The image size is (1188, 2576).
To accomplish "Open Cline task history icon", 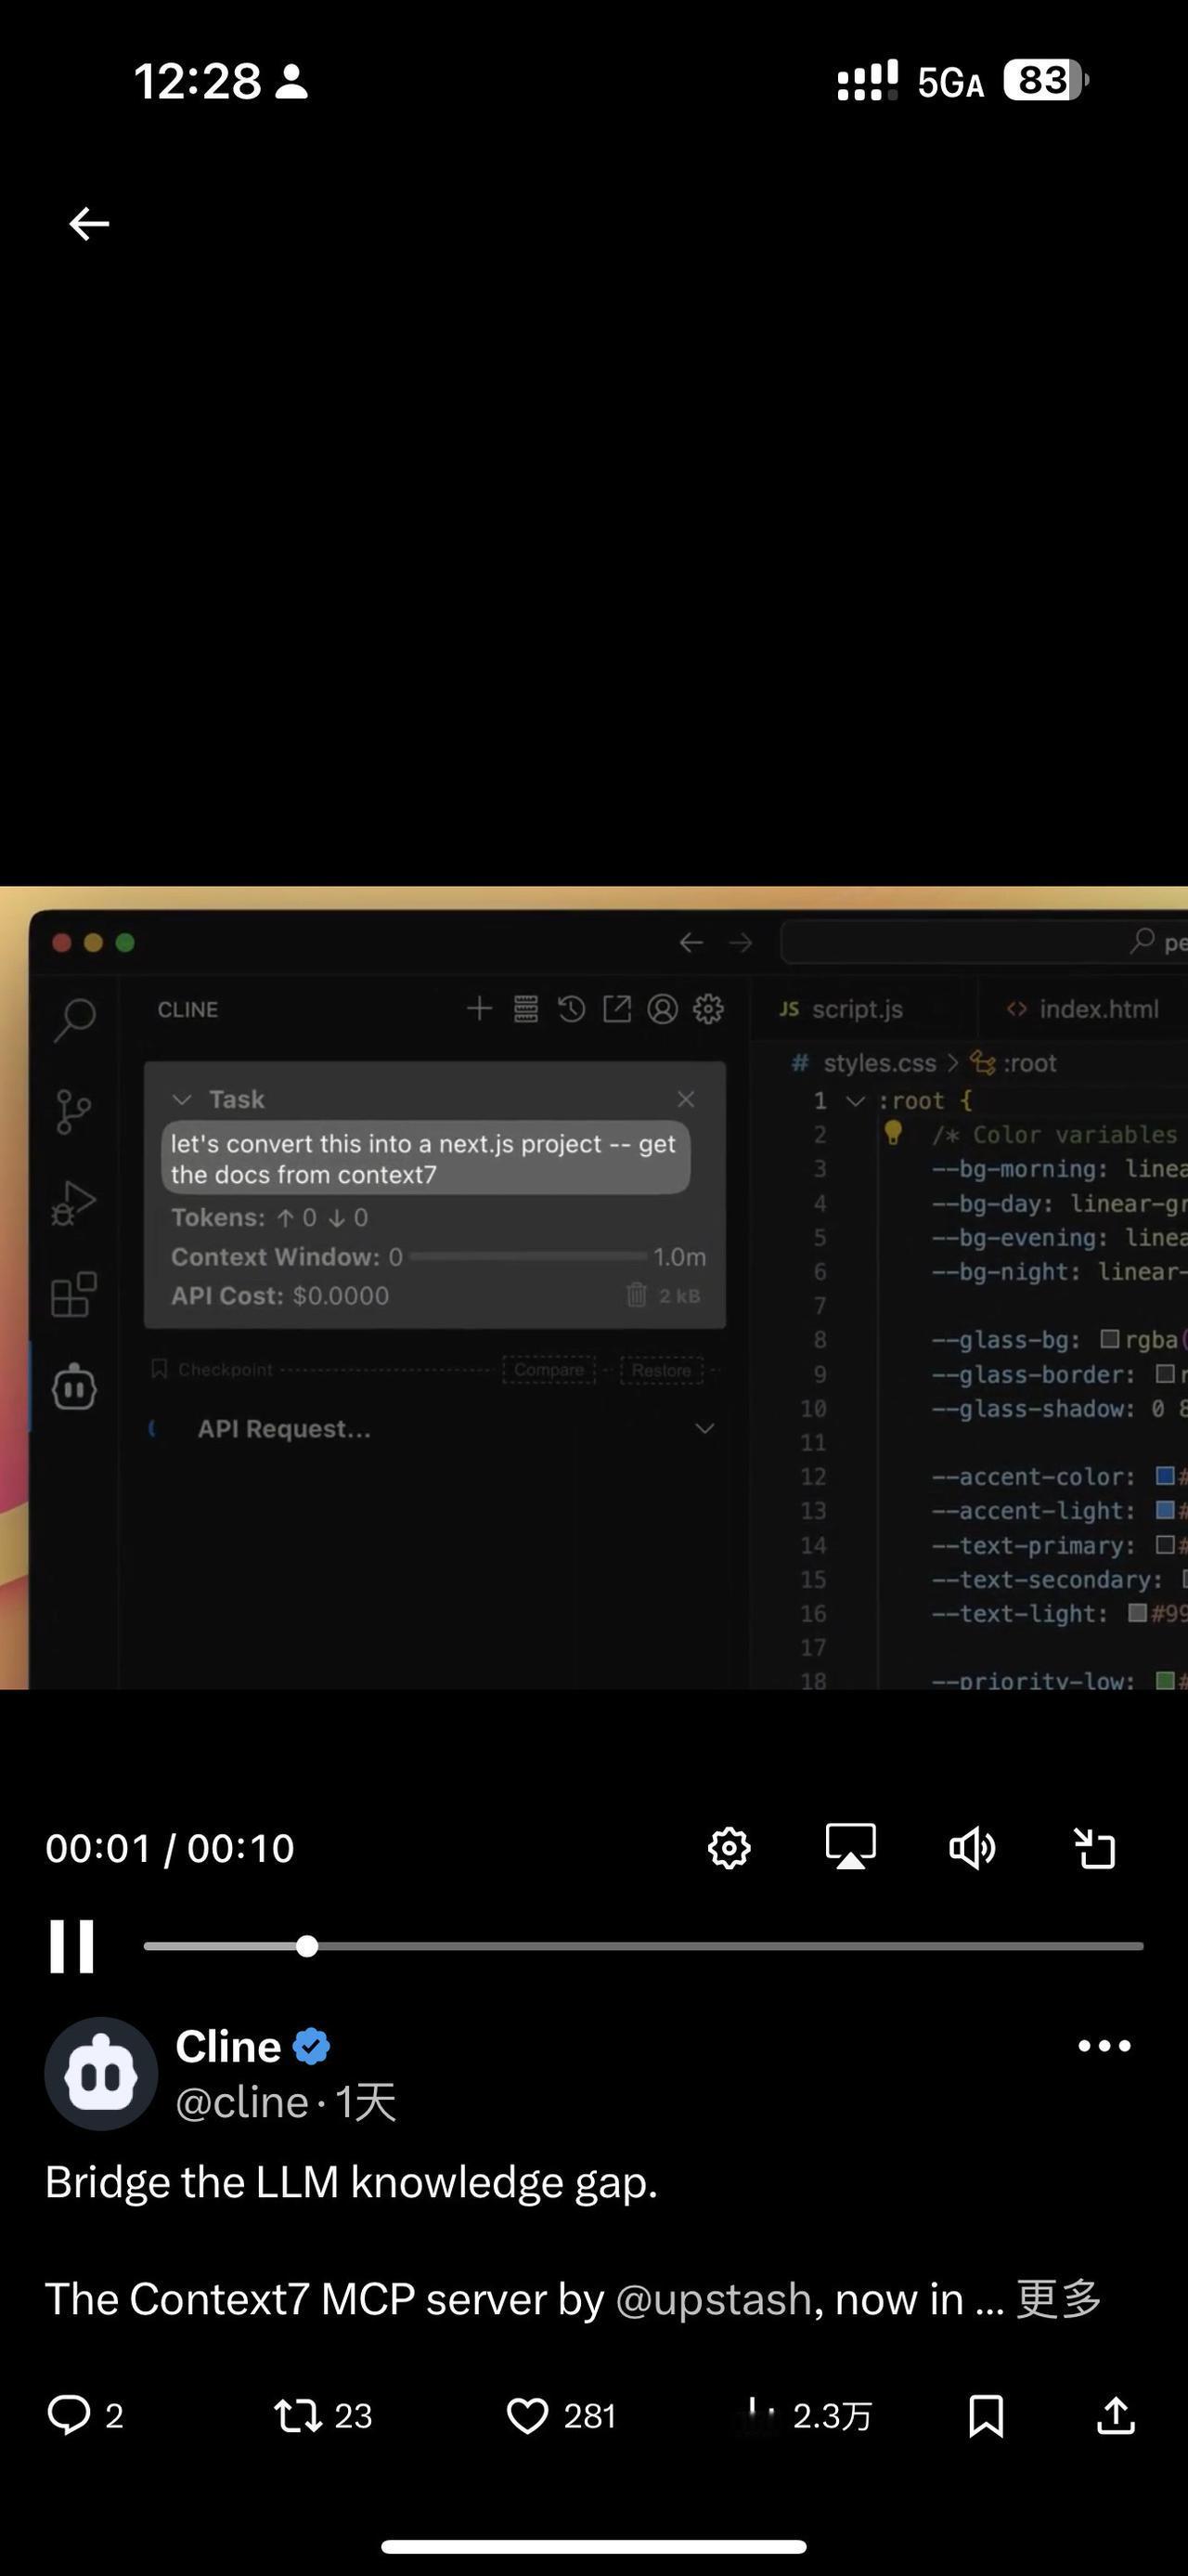I will pos(572,1009).
